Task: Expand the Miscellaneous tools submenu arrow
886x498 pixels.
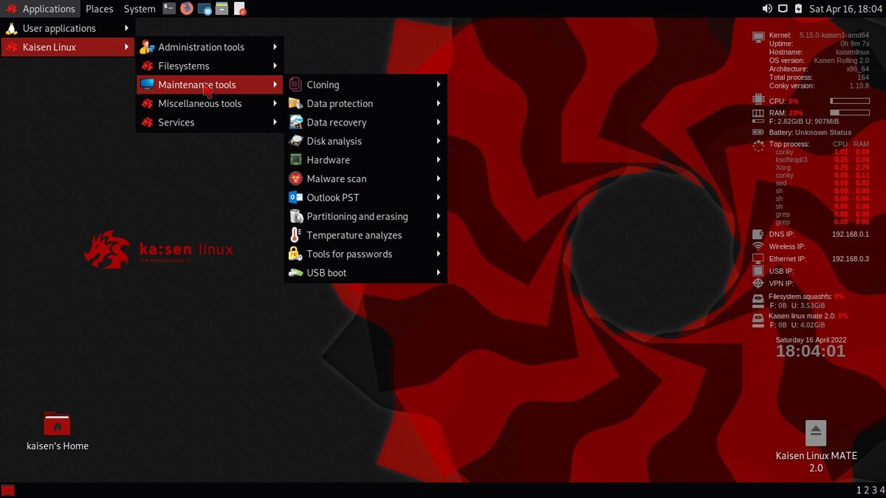Action: (275, 103)
